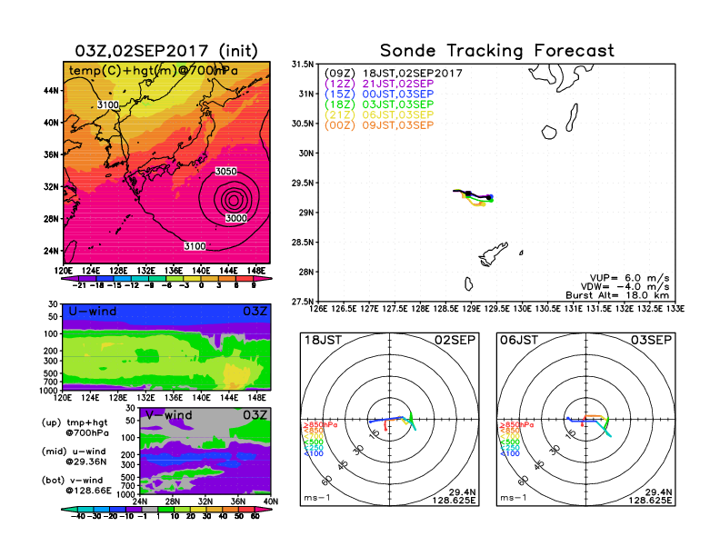Select the yellow "(21Z) 06JST,03SEP" legend entry
The width and height of the screenshot is (720, 556).
(x=379, y=115)
